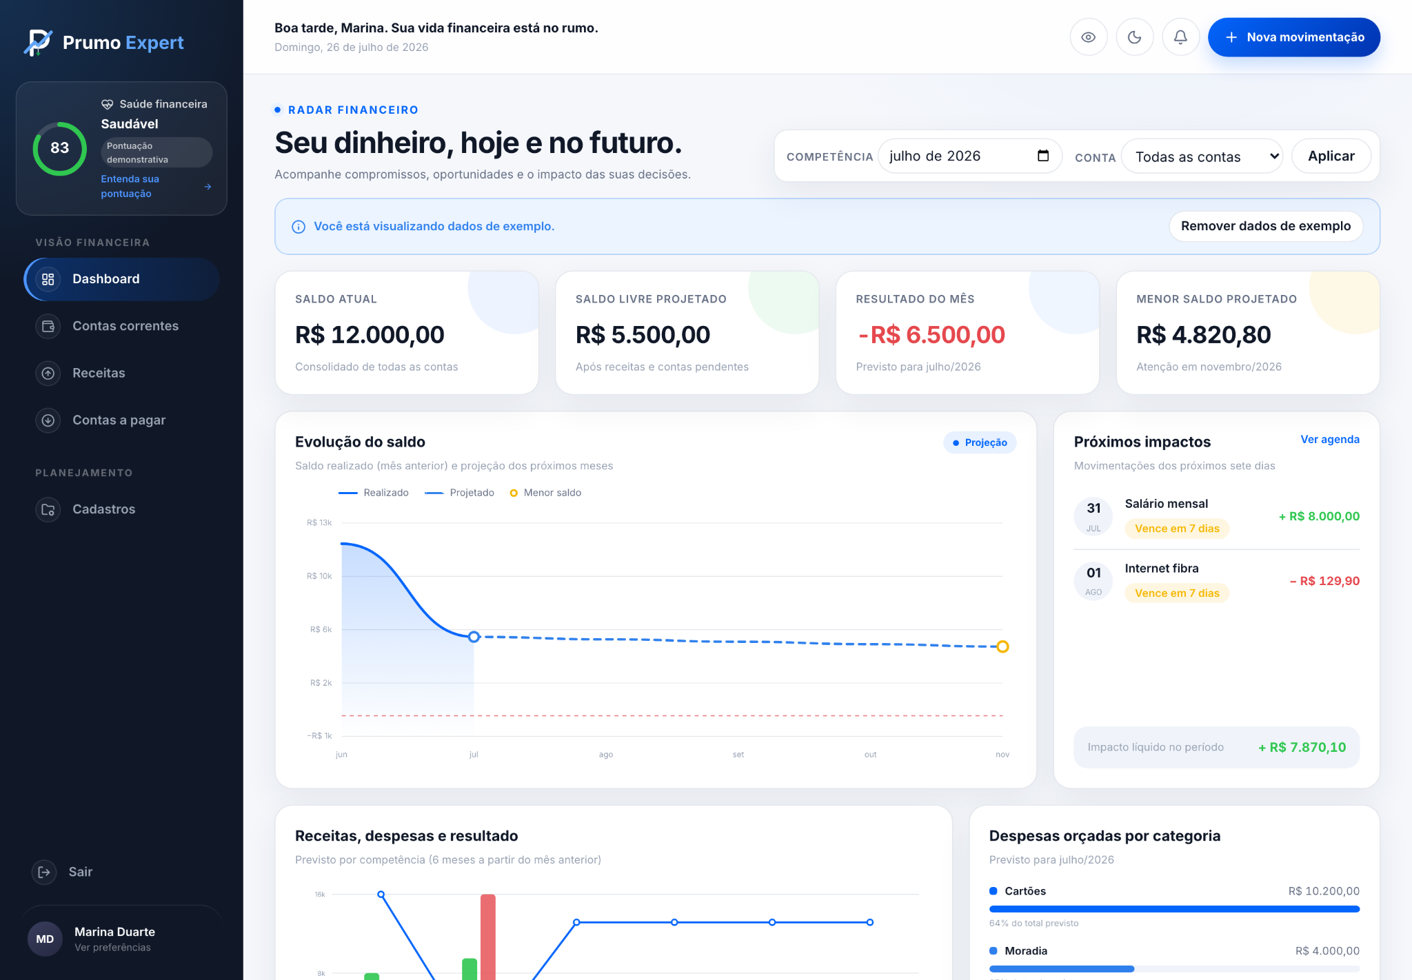Click the red expense bar in the results chart
The width and height of the screenshot is (1412, 980).
point(488,937)
